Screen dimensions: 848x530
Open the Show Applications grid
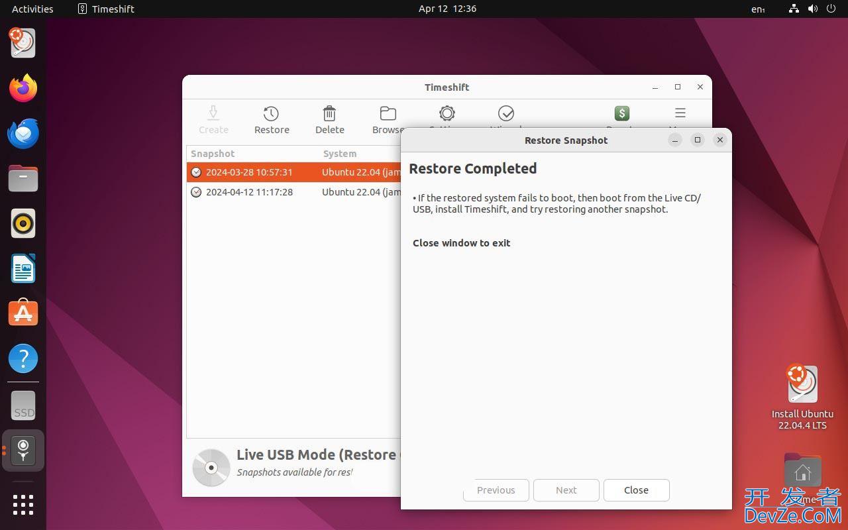(23, 505)
